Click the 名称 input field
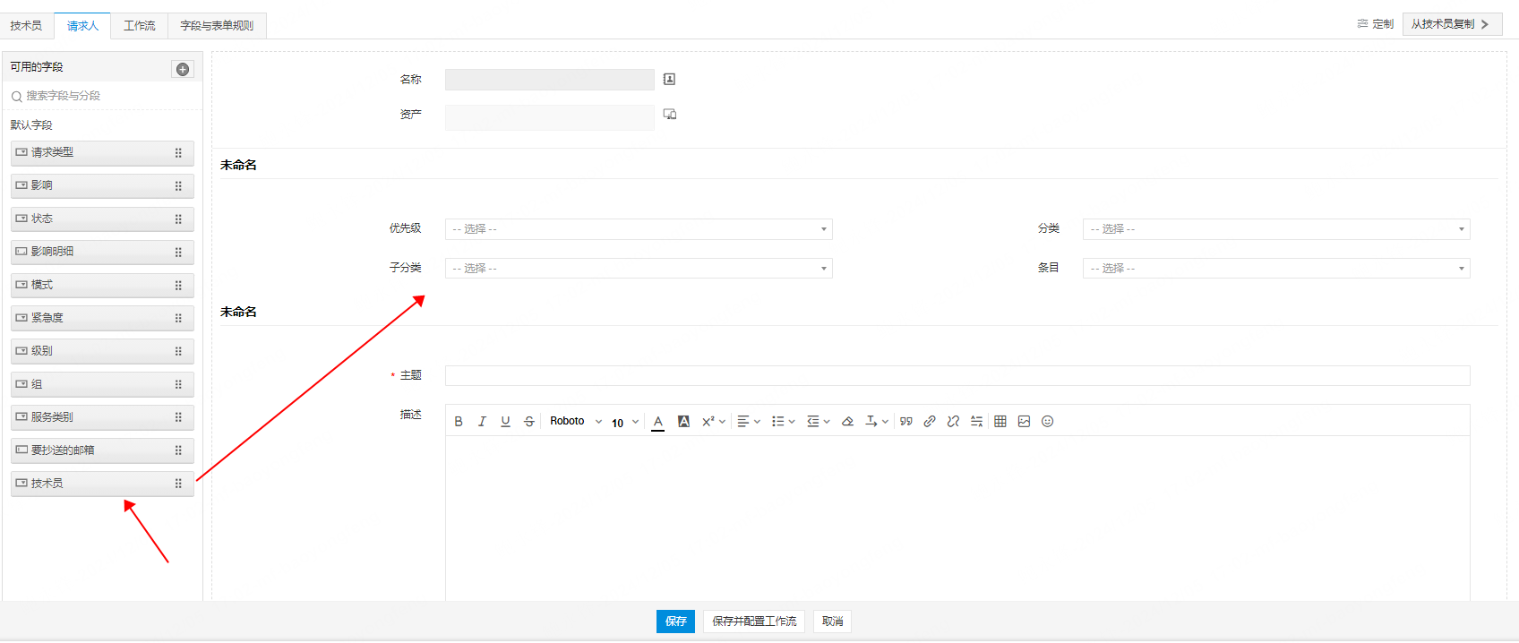Viewport: 1519px width, 643px height. (x=550, y=80)
